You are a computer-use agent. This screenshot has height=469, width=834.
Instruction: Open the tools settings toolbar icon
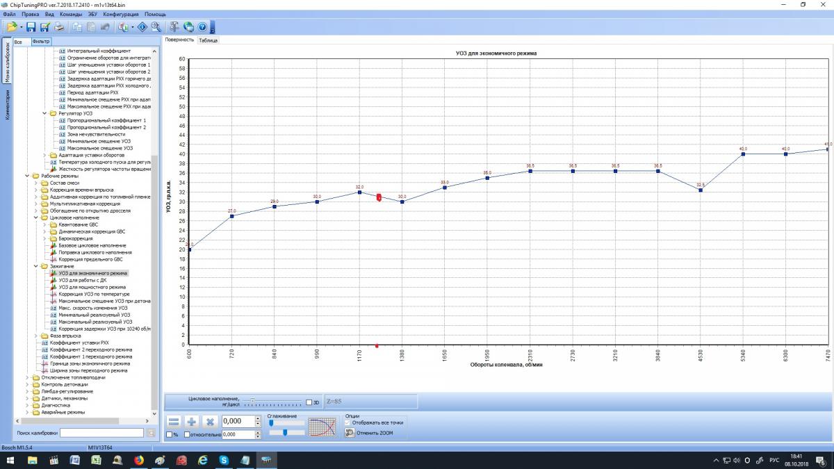coord(174,27)
